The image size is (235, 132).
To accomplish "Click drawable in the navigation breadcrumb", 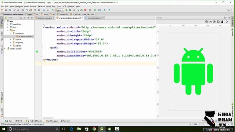I will point(63,14).
